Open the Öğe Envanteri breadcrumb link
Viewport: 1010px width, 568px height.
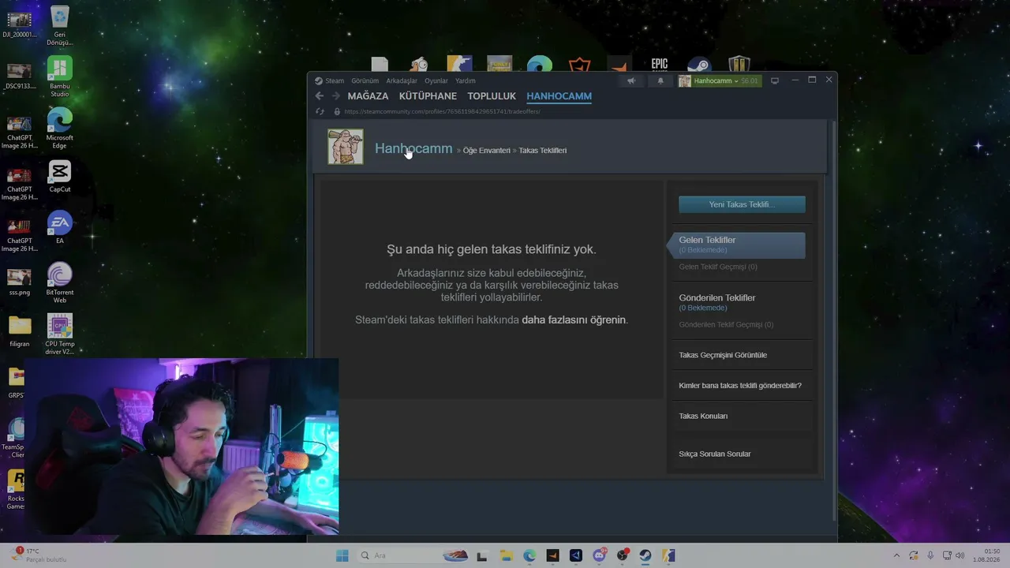click(486, 150)
